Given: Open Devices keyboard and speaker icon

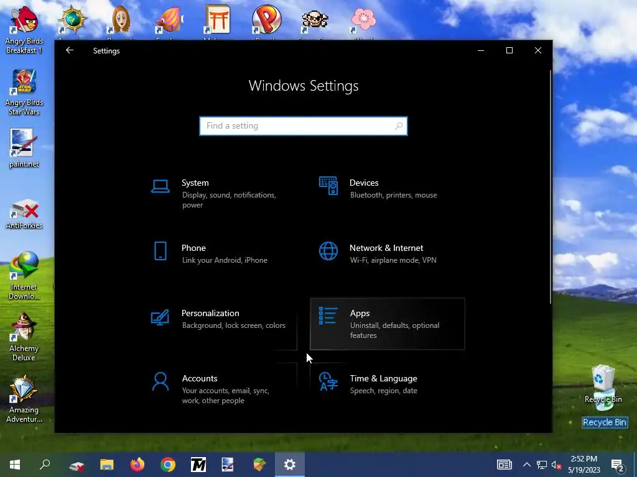Looking at the screenshot, I should (x=328, y=186).
